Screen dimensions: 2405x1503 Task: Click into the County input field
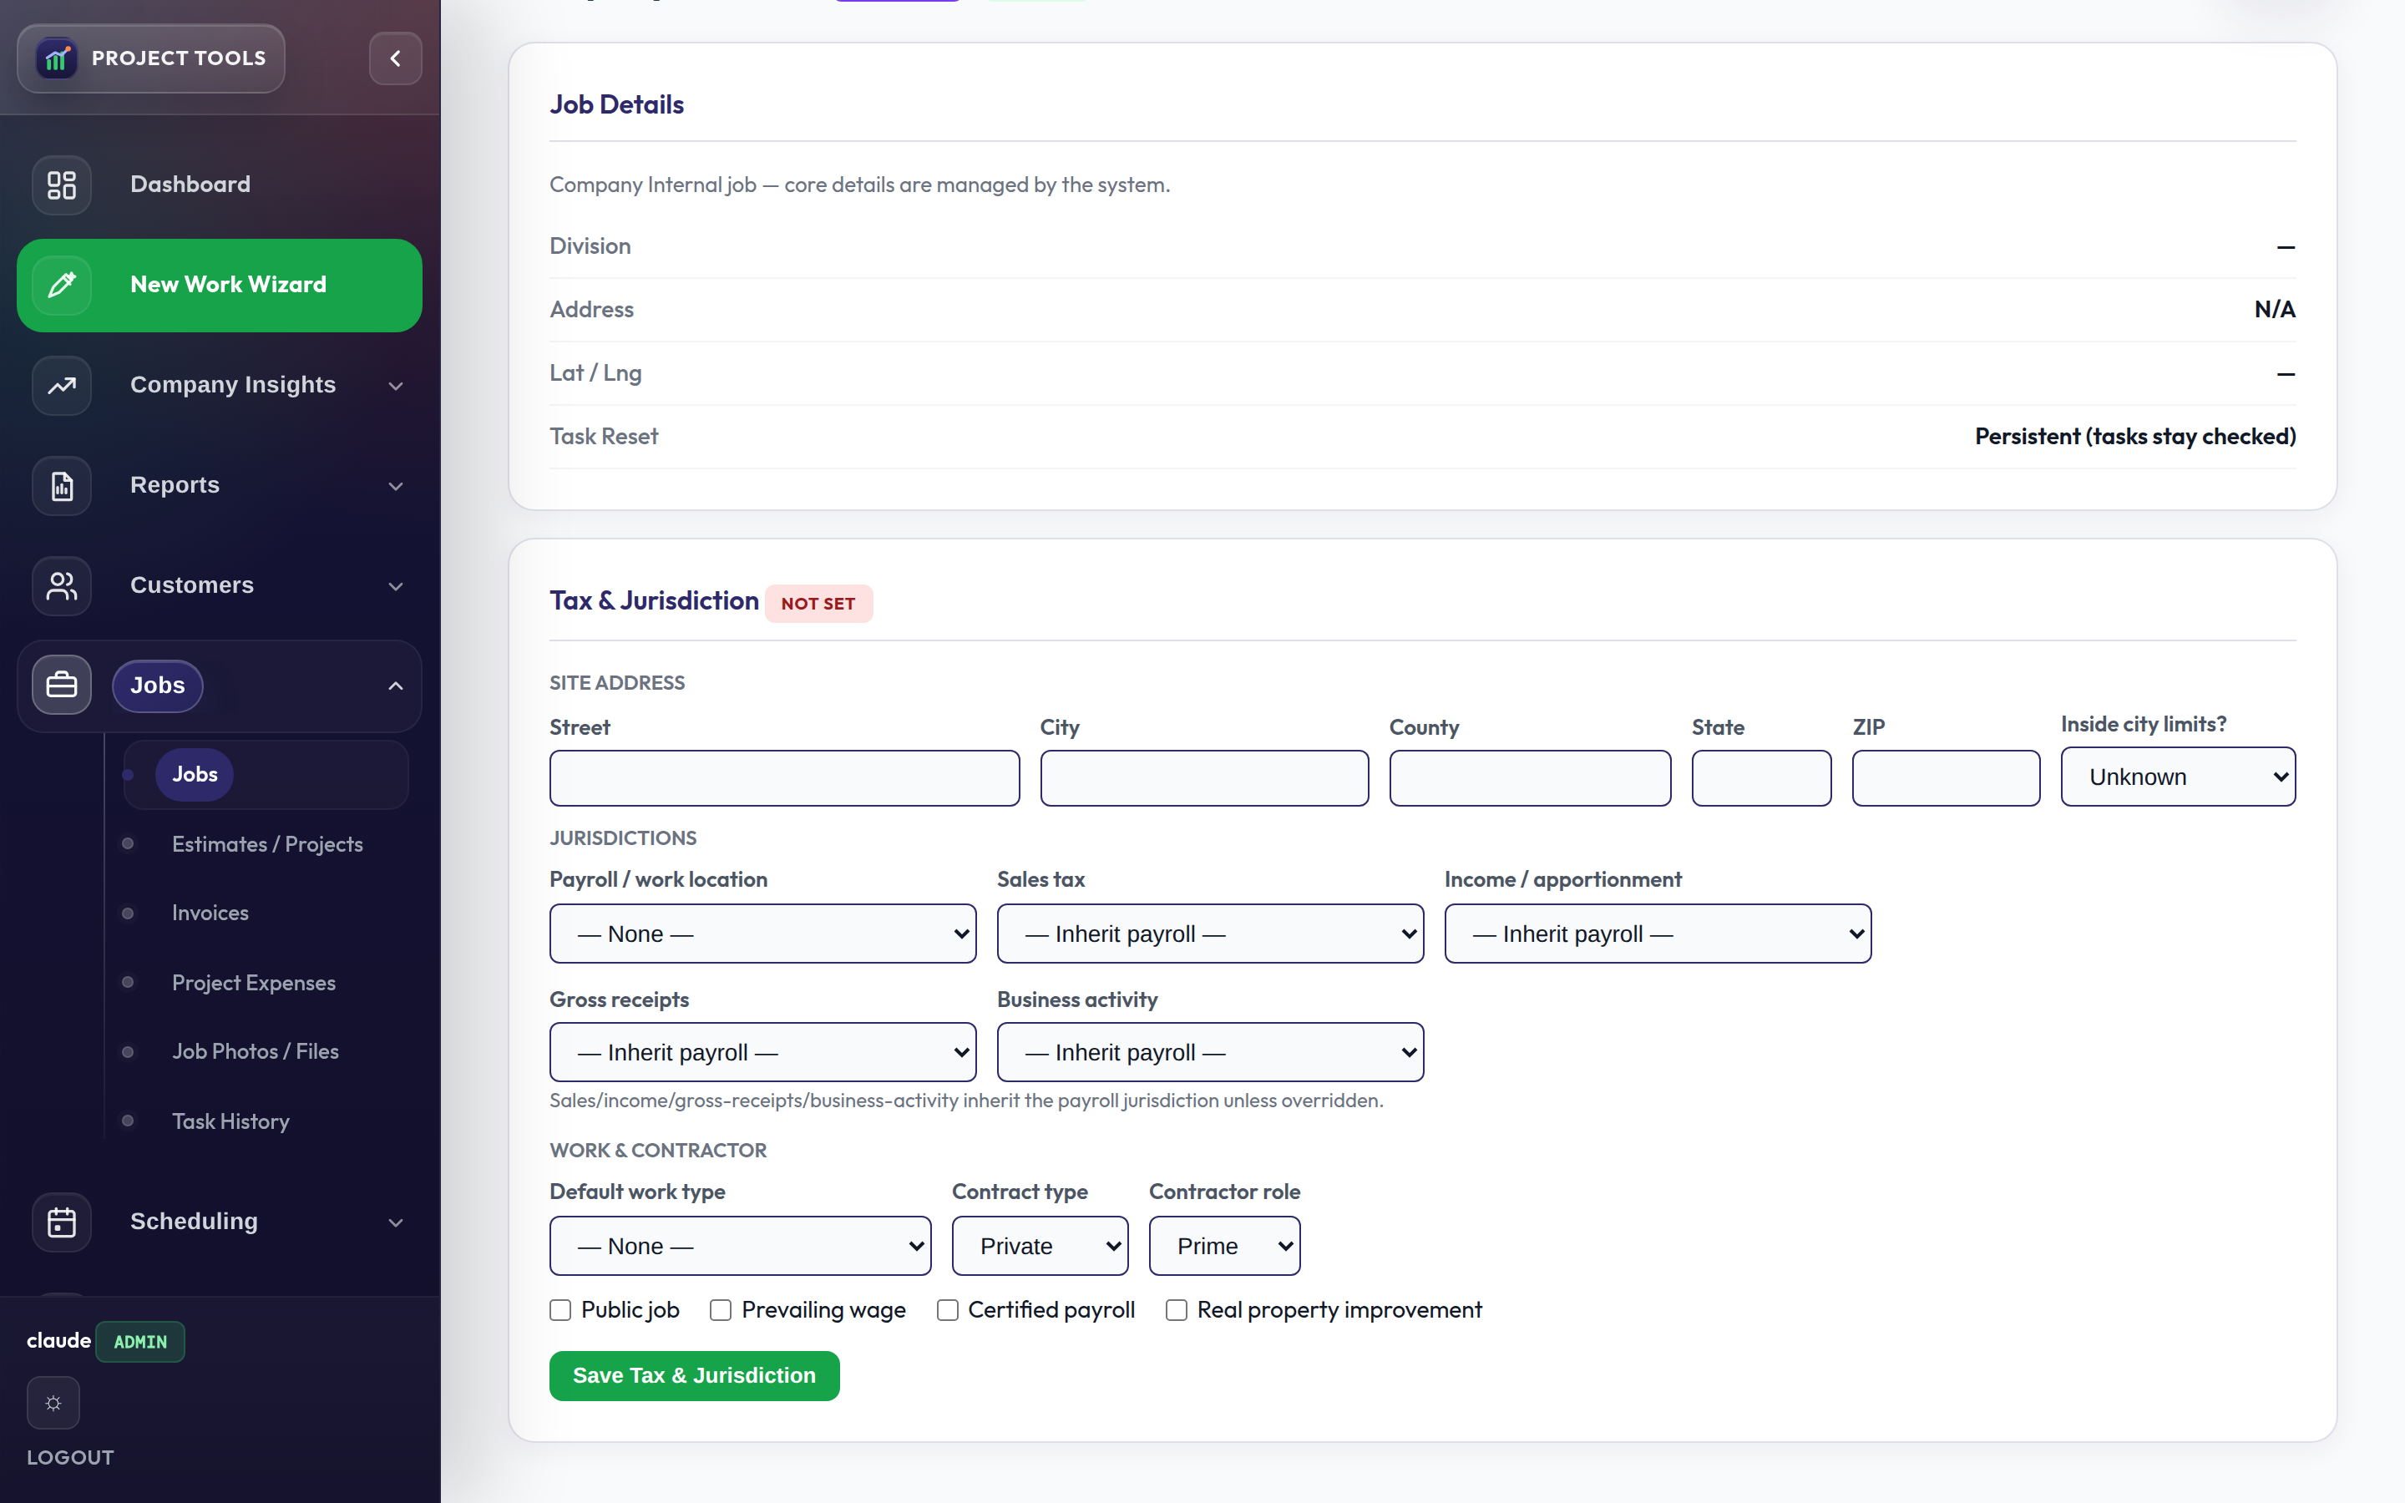click(1530, 778)
